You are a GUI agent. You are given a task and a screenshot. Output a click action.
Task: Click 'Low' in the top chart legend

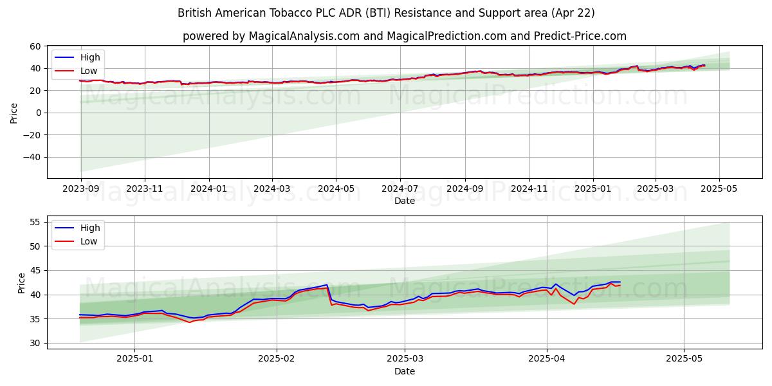(x=89, y=71)
